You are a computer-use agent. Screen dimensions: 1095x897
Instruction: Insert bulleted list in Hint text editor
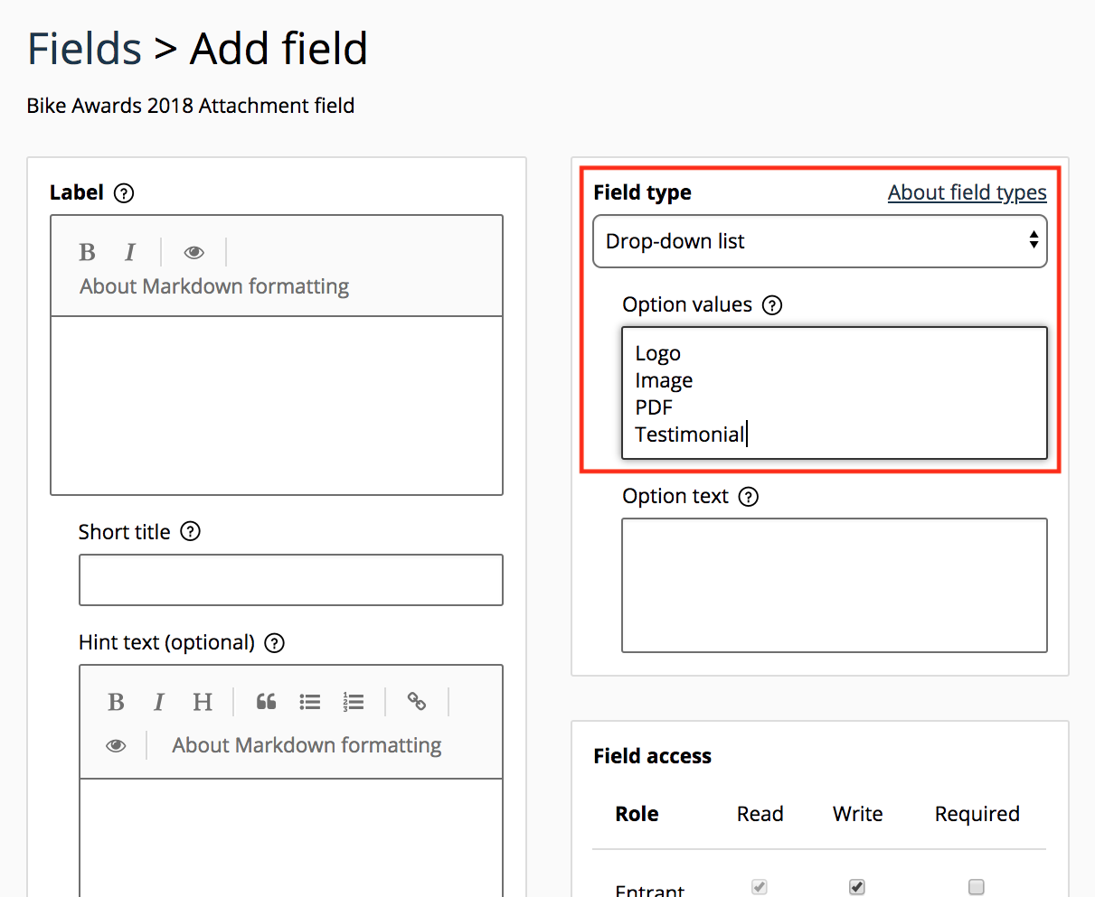[310, 702]
